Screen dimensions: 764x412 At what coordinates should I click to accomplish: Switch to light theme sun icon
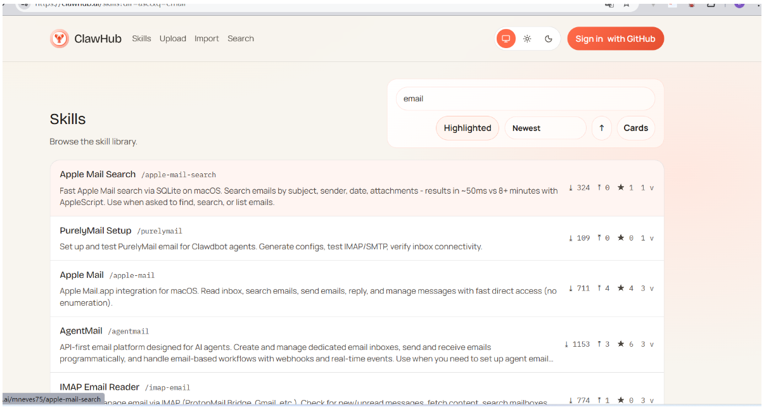click(x=527, y=39)
